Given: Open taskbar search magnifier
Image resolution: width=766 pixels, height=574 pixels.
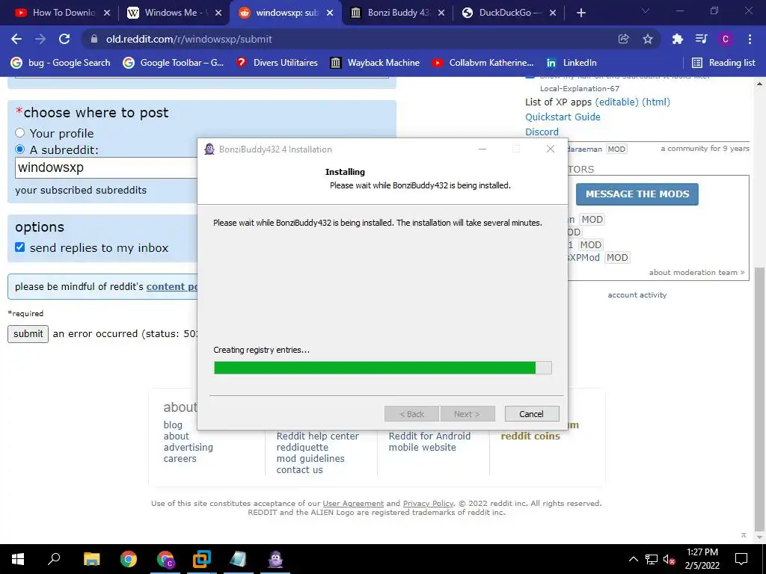Looking at the screenshot, I should coord(54,559).
